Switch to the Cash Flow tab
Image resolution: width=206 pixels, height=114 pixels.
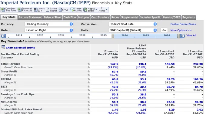point(70,17)
